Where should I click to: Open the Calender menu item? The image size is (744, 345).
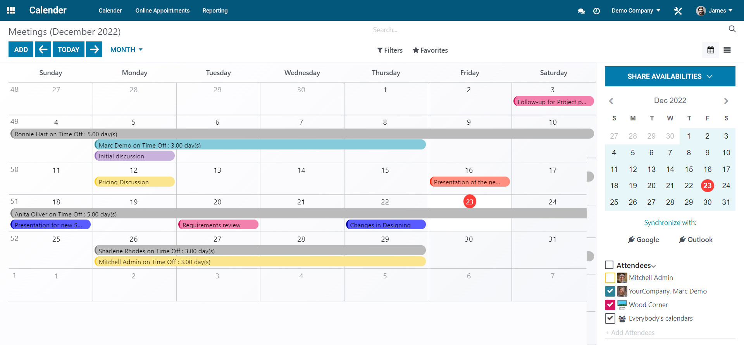click(x=110, y=11)
